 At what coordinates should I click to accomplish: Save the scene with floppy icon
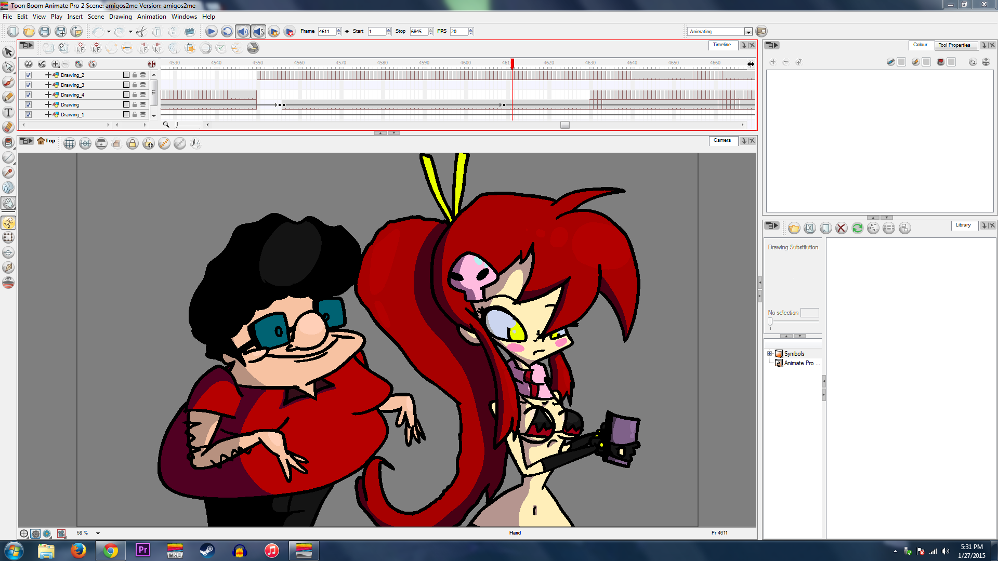point(45,31)
